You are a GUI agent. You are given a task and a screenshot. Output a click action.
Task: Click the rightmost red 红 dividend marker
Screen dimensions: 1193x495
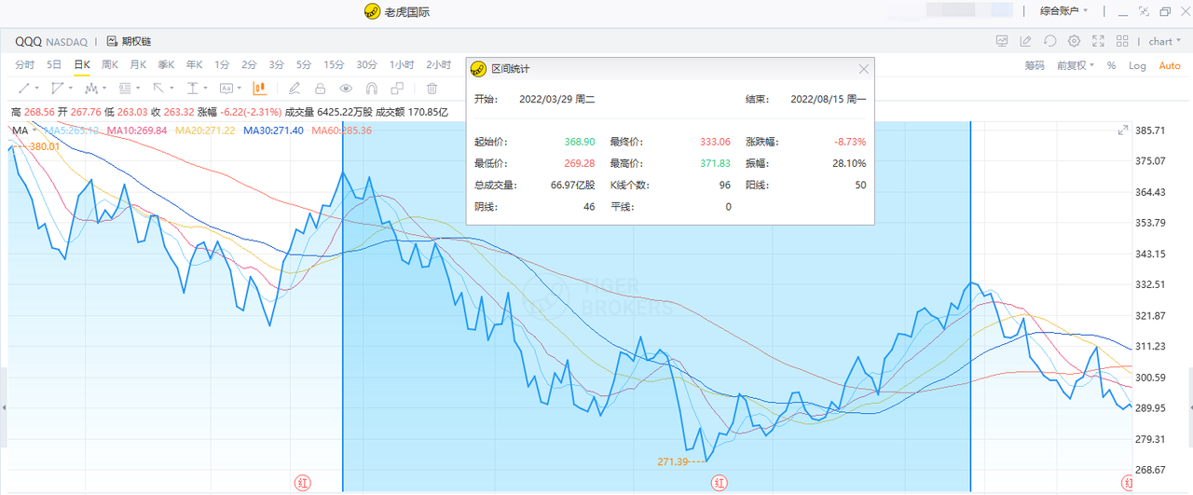pos(1129,482)
